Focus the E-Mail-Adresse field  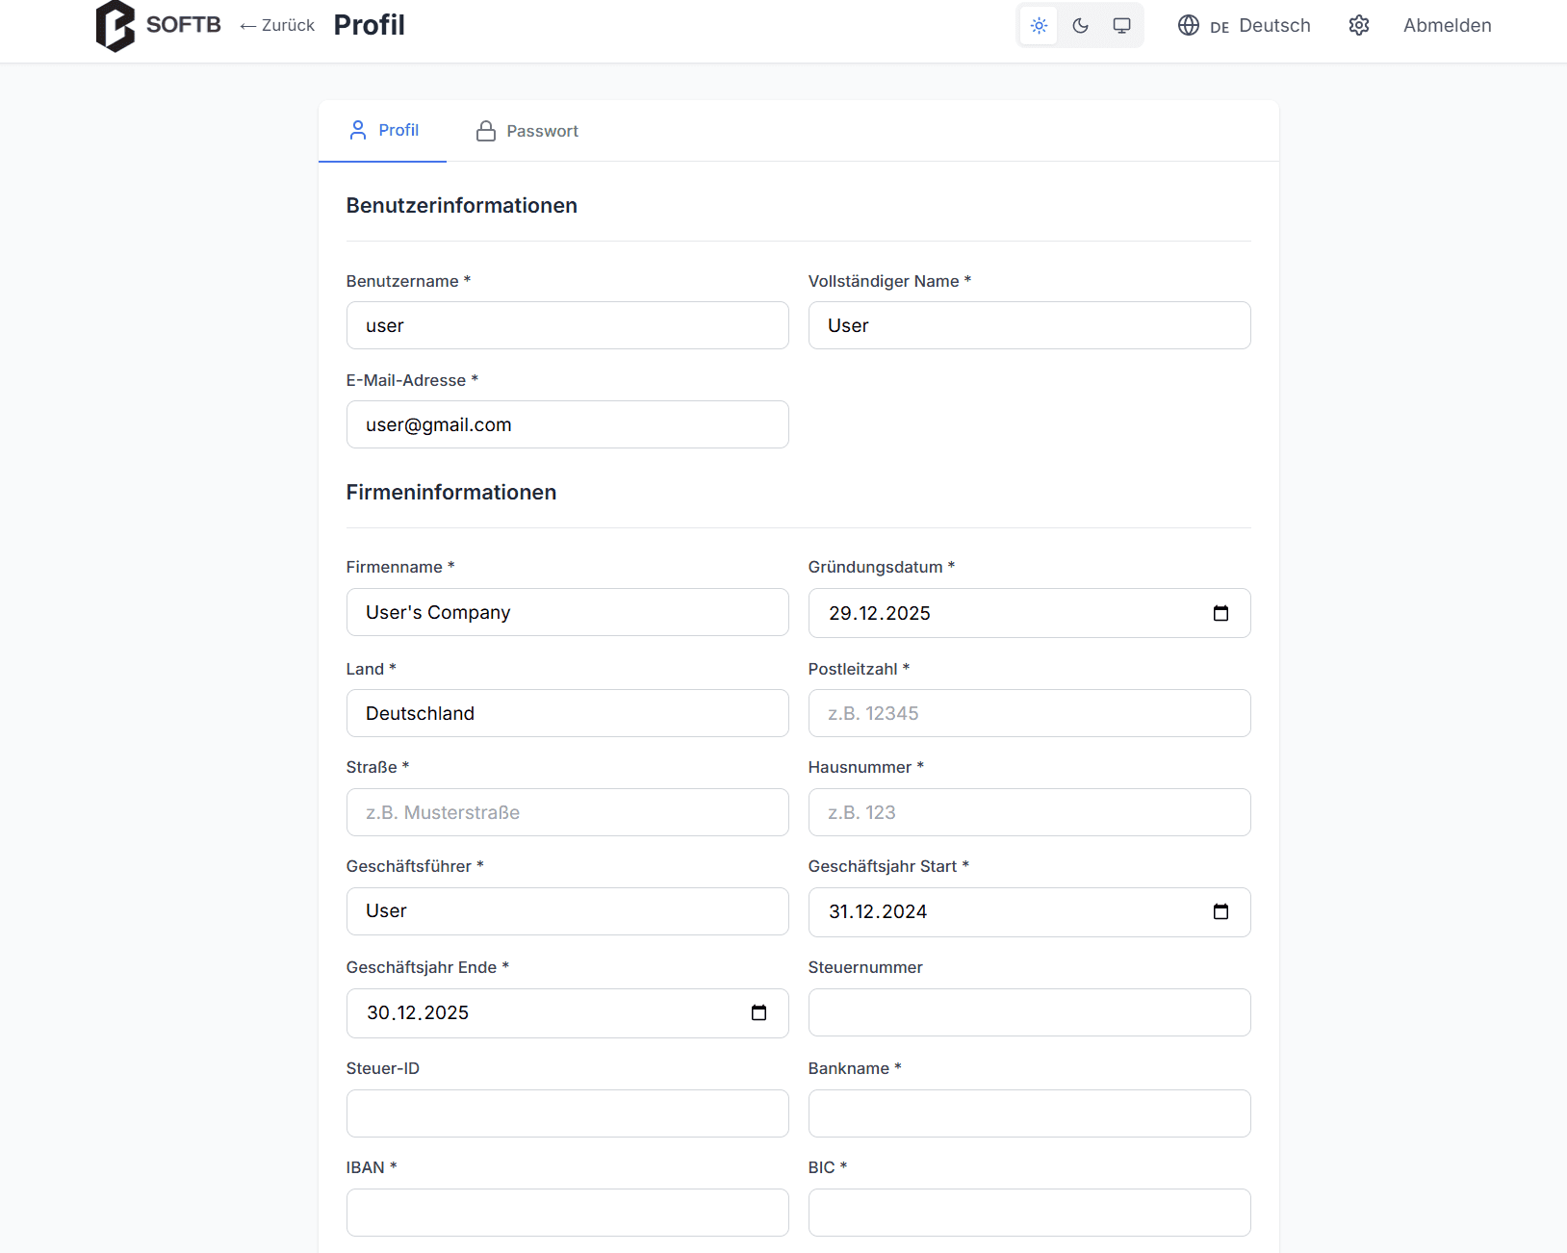pyautogui.click(x=567, y=425)
